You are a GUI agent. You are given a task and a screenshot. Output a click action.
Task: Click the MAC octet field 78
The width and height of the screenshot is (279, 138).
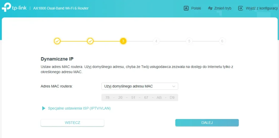(107, 97)
